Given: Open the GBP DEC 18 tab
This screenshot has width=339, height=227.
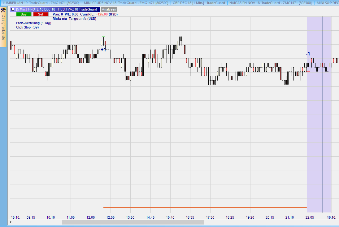Looking at the screenshot, I should click(199, 3).
